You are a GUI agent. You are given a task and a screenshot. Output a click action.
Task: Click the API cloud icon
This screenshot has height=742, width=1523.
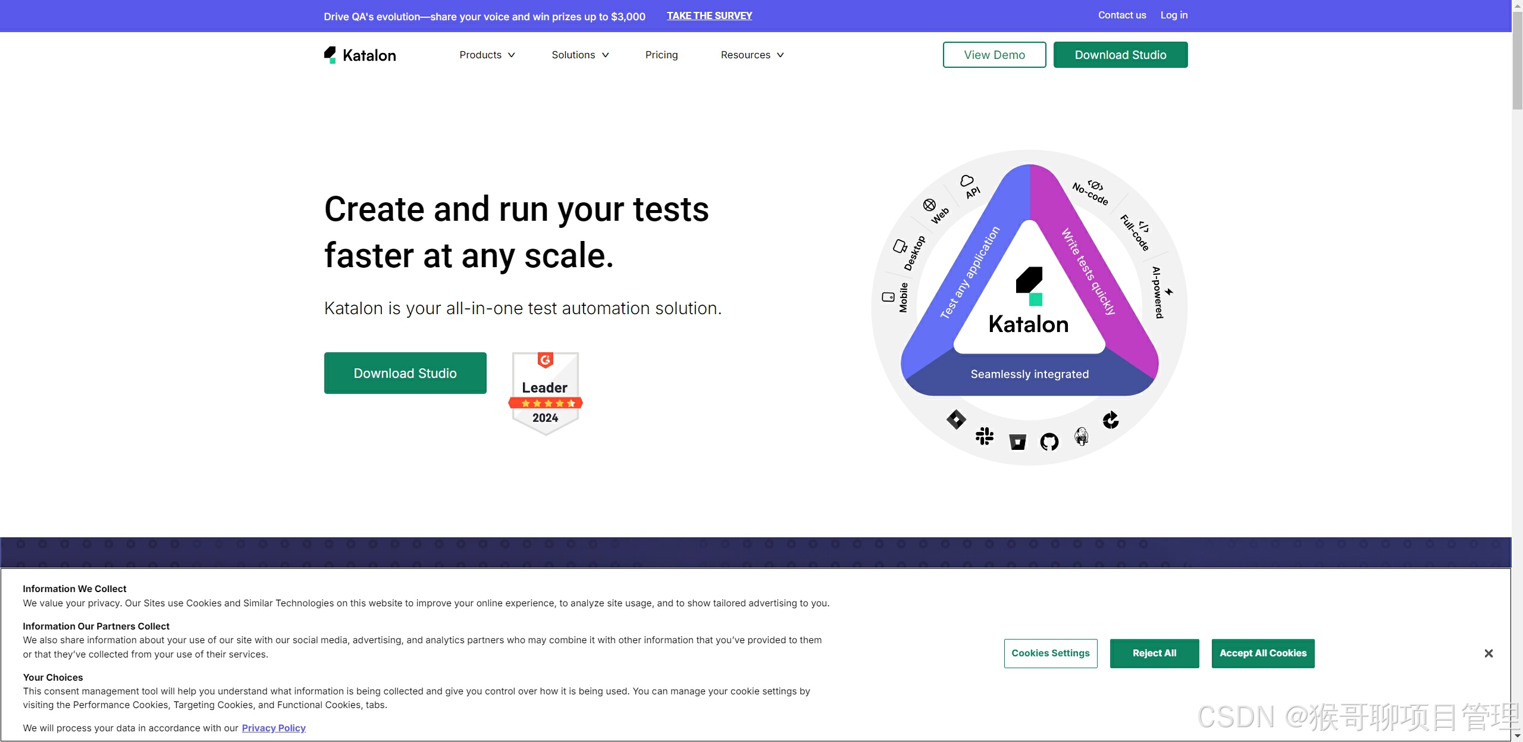[x=967, y=180]
